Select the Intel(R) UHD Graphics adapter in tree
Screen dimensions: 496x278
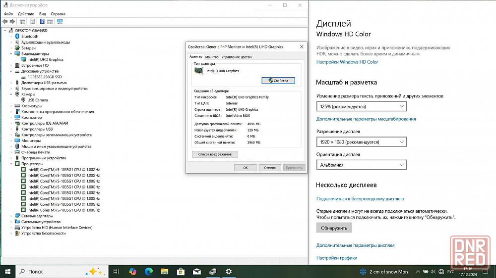click(x=45, y=60)
